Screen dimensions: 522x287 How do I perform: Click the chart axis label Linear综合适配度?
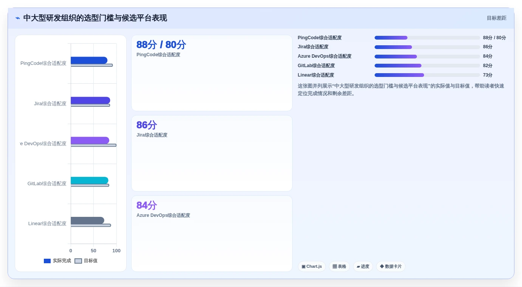47,224
